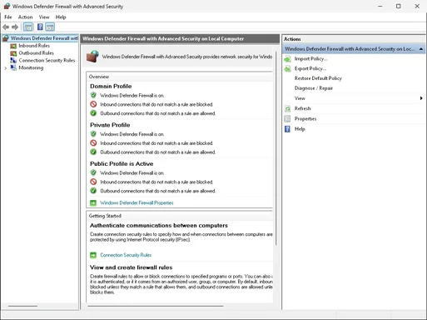Open Windows Defender Firewall Properties link
427x320 pixels.
[x=137, y=202]
